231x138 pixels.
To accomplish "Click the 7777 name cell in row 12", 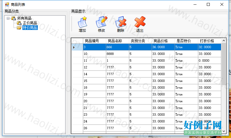I will pyautogui.click(x=117, y=67).
